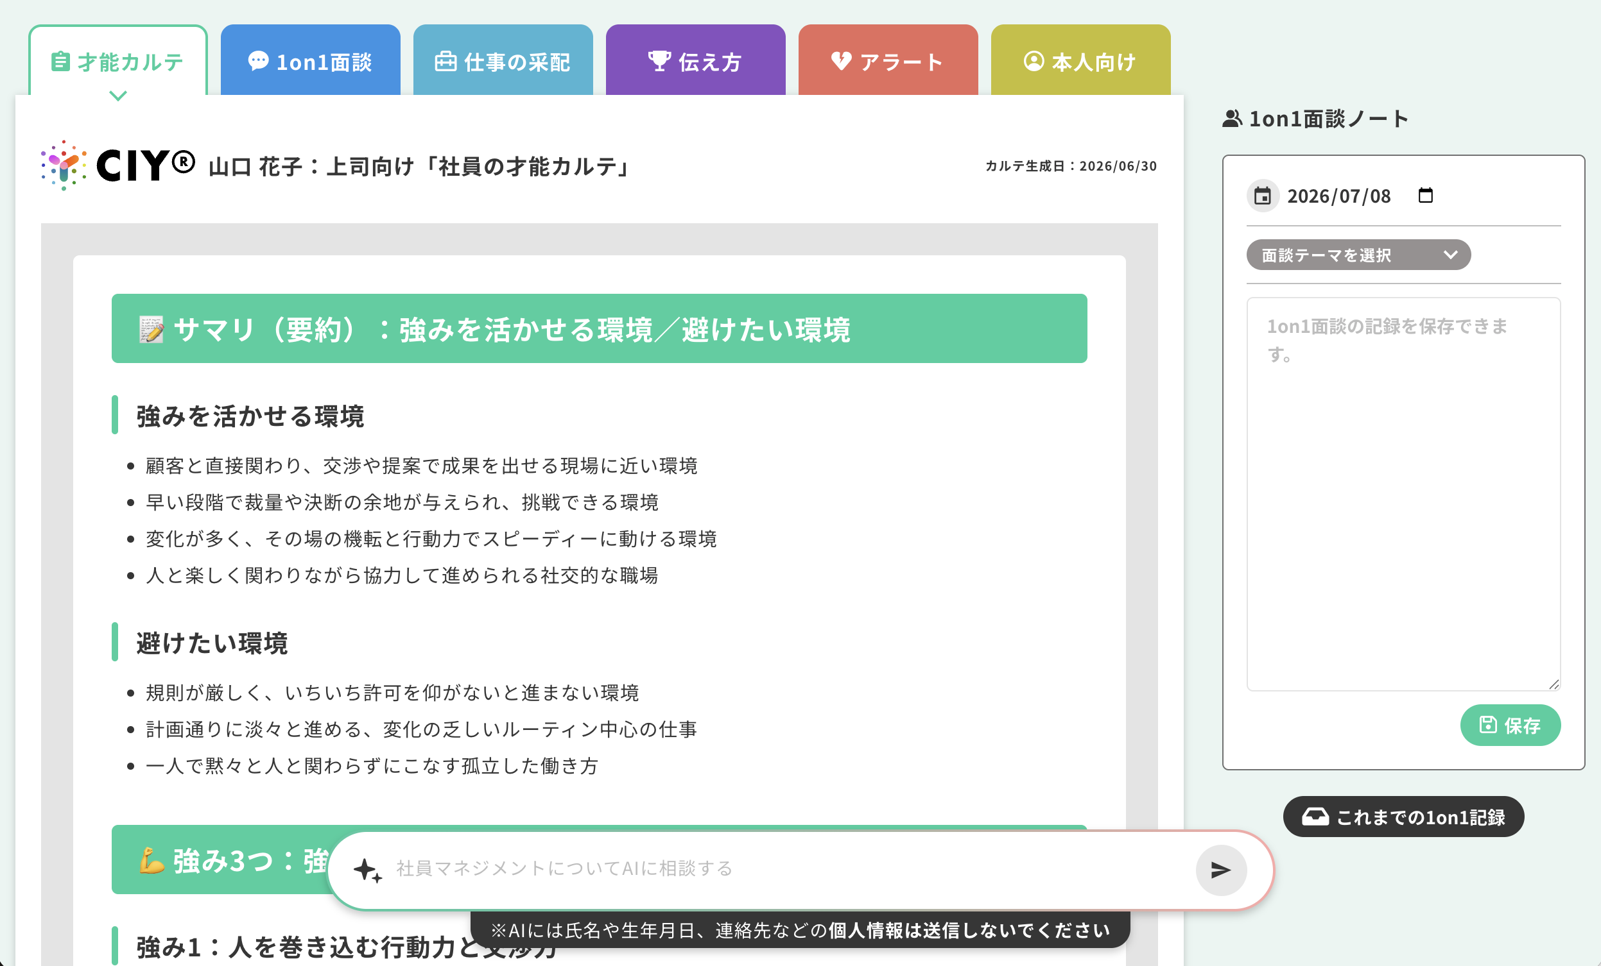Click the CIY logo icon
This screenshot has width=1601, height=966.
coord(63,165)
